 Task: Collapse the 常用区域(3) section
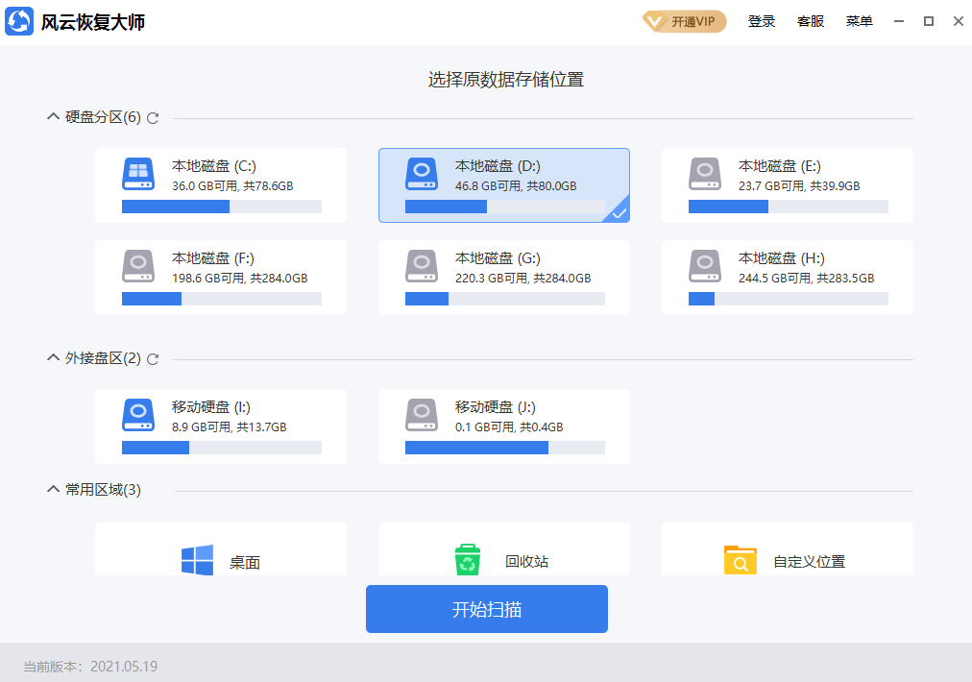(53, 488)
